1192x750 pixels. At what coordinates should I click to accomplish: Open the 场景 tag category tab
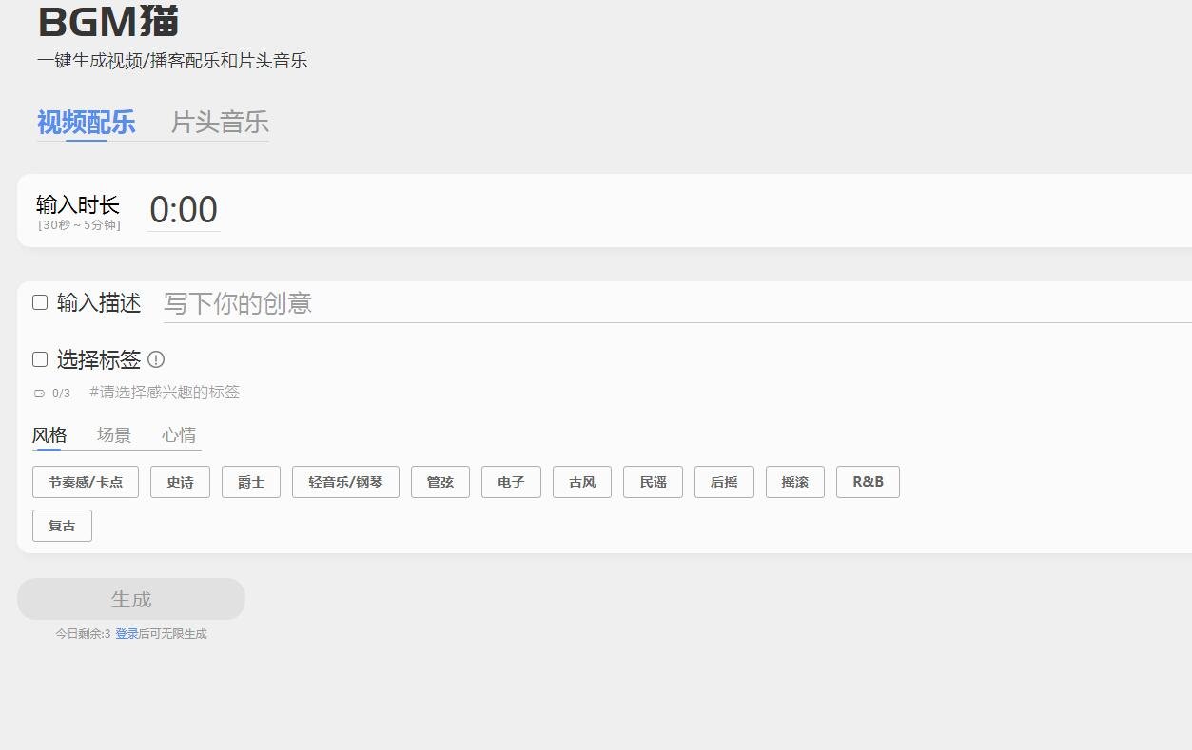[x=114, y=435]
